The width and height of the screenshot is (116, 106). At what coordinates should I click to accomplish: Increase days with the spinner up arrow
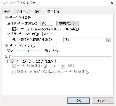tap(63, 65)
